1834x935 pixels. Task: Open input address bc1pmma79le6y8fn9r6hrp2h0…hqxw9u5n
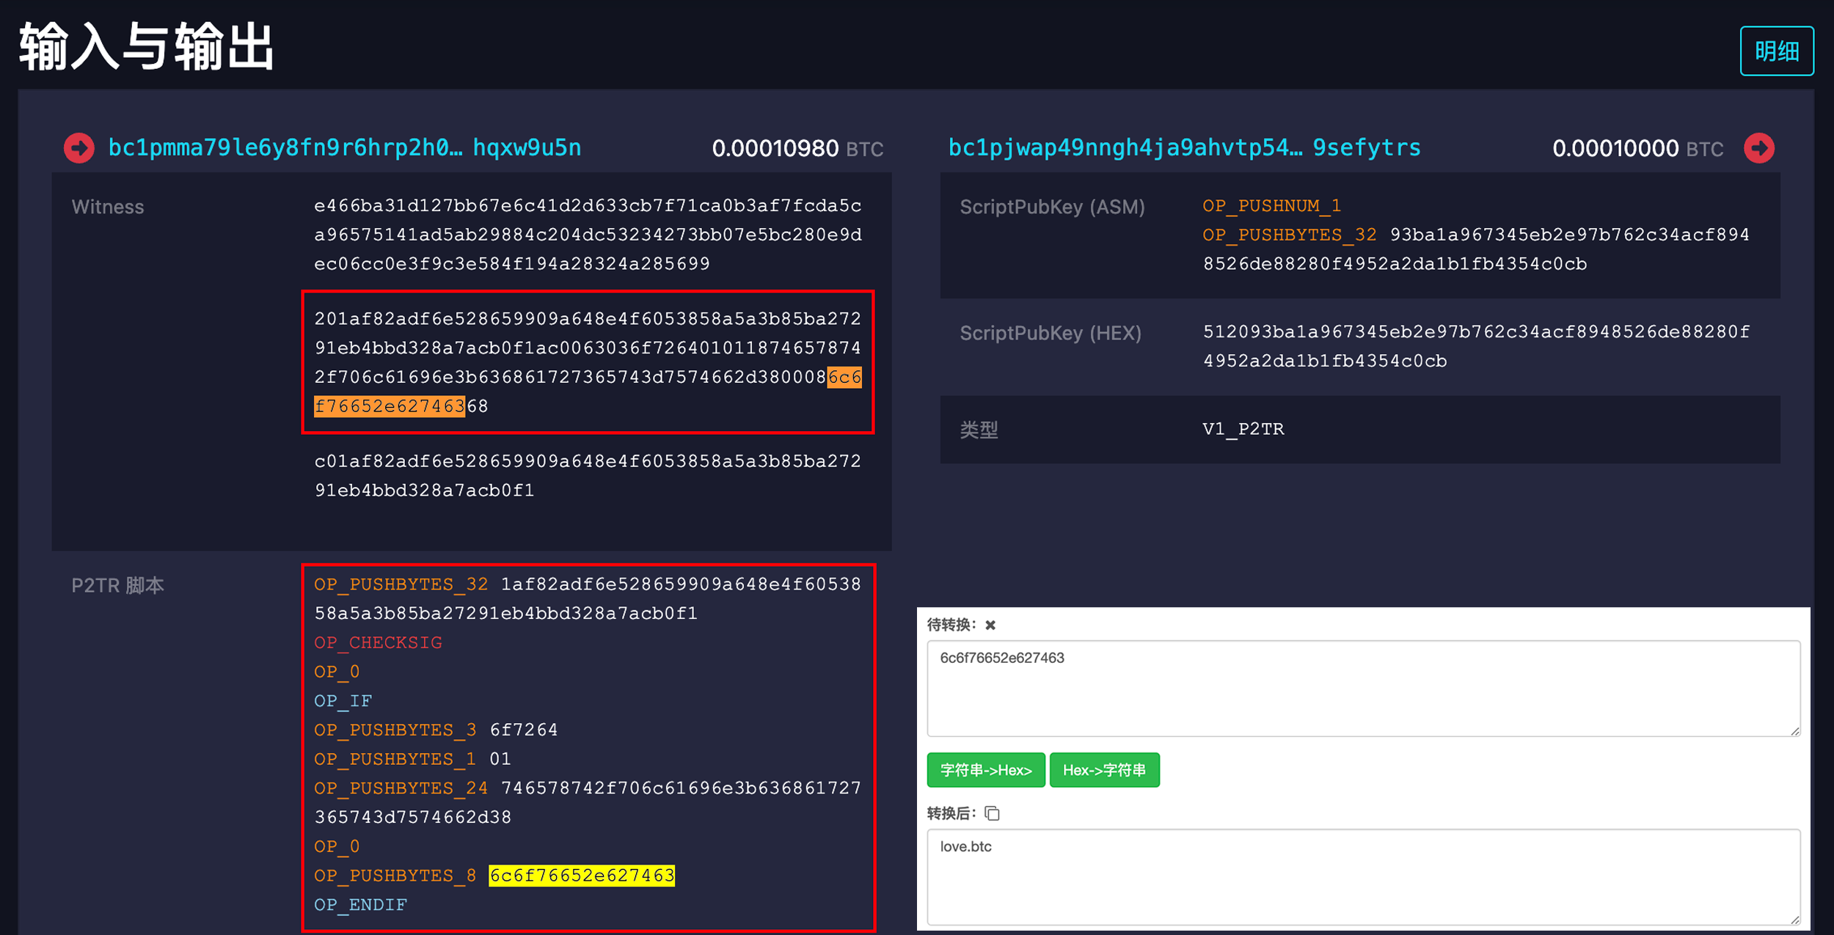point(345,148)
